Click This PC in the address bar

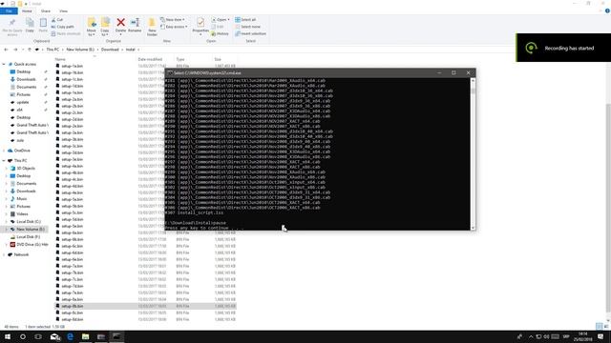tap(53, 50)
